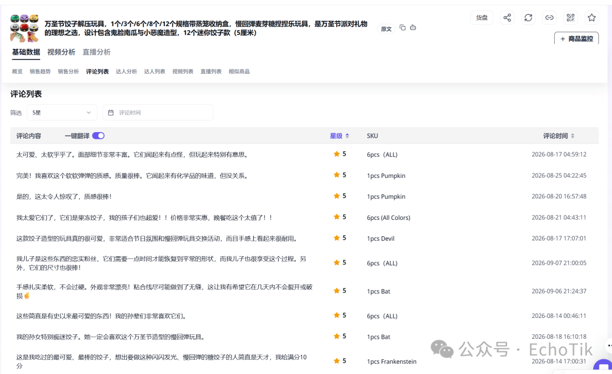Image resolution: width=612 pixels, height=374 pixels.
Task: Click the review starting 我太爱它们了
Action: [144, 218]
